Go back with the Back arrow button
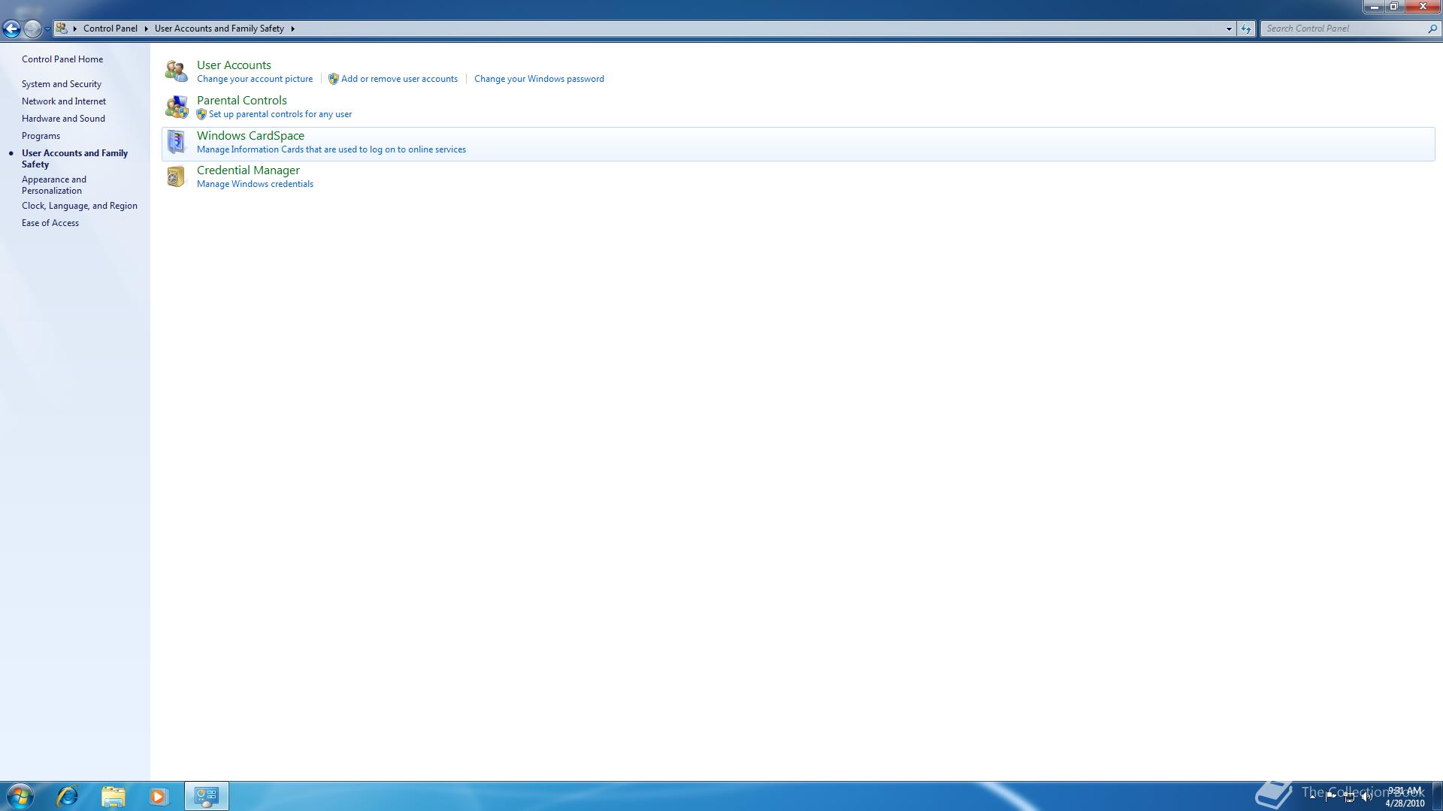This screenshot has width=1443, height=811. tap(11, 29)
